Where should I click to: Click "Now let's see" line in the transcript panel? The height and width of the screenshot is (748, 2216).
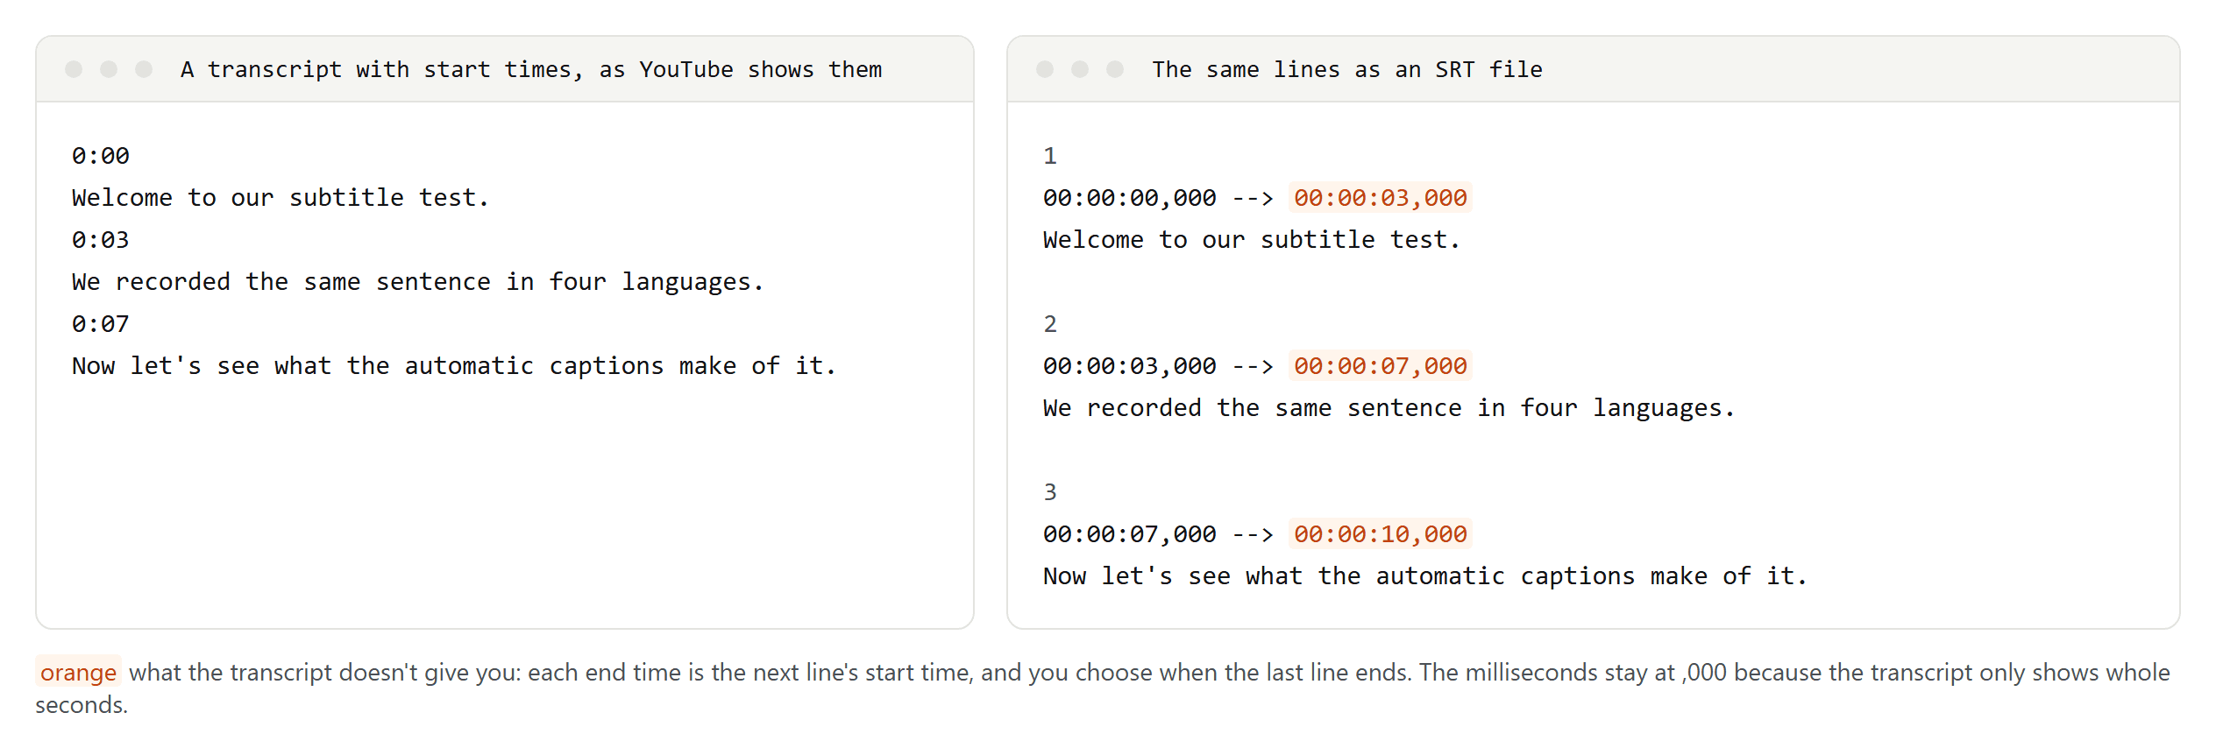point(454,366)
